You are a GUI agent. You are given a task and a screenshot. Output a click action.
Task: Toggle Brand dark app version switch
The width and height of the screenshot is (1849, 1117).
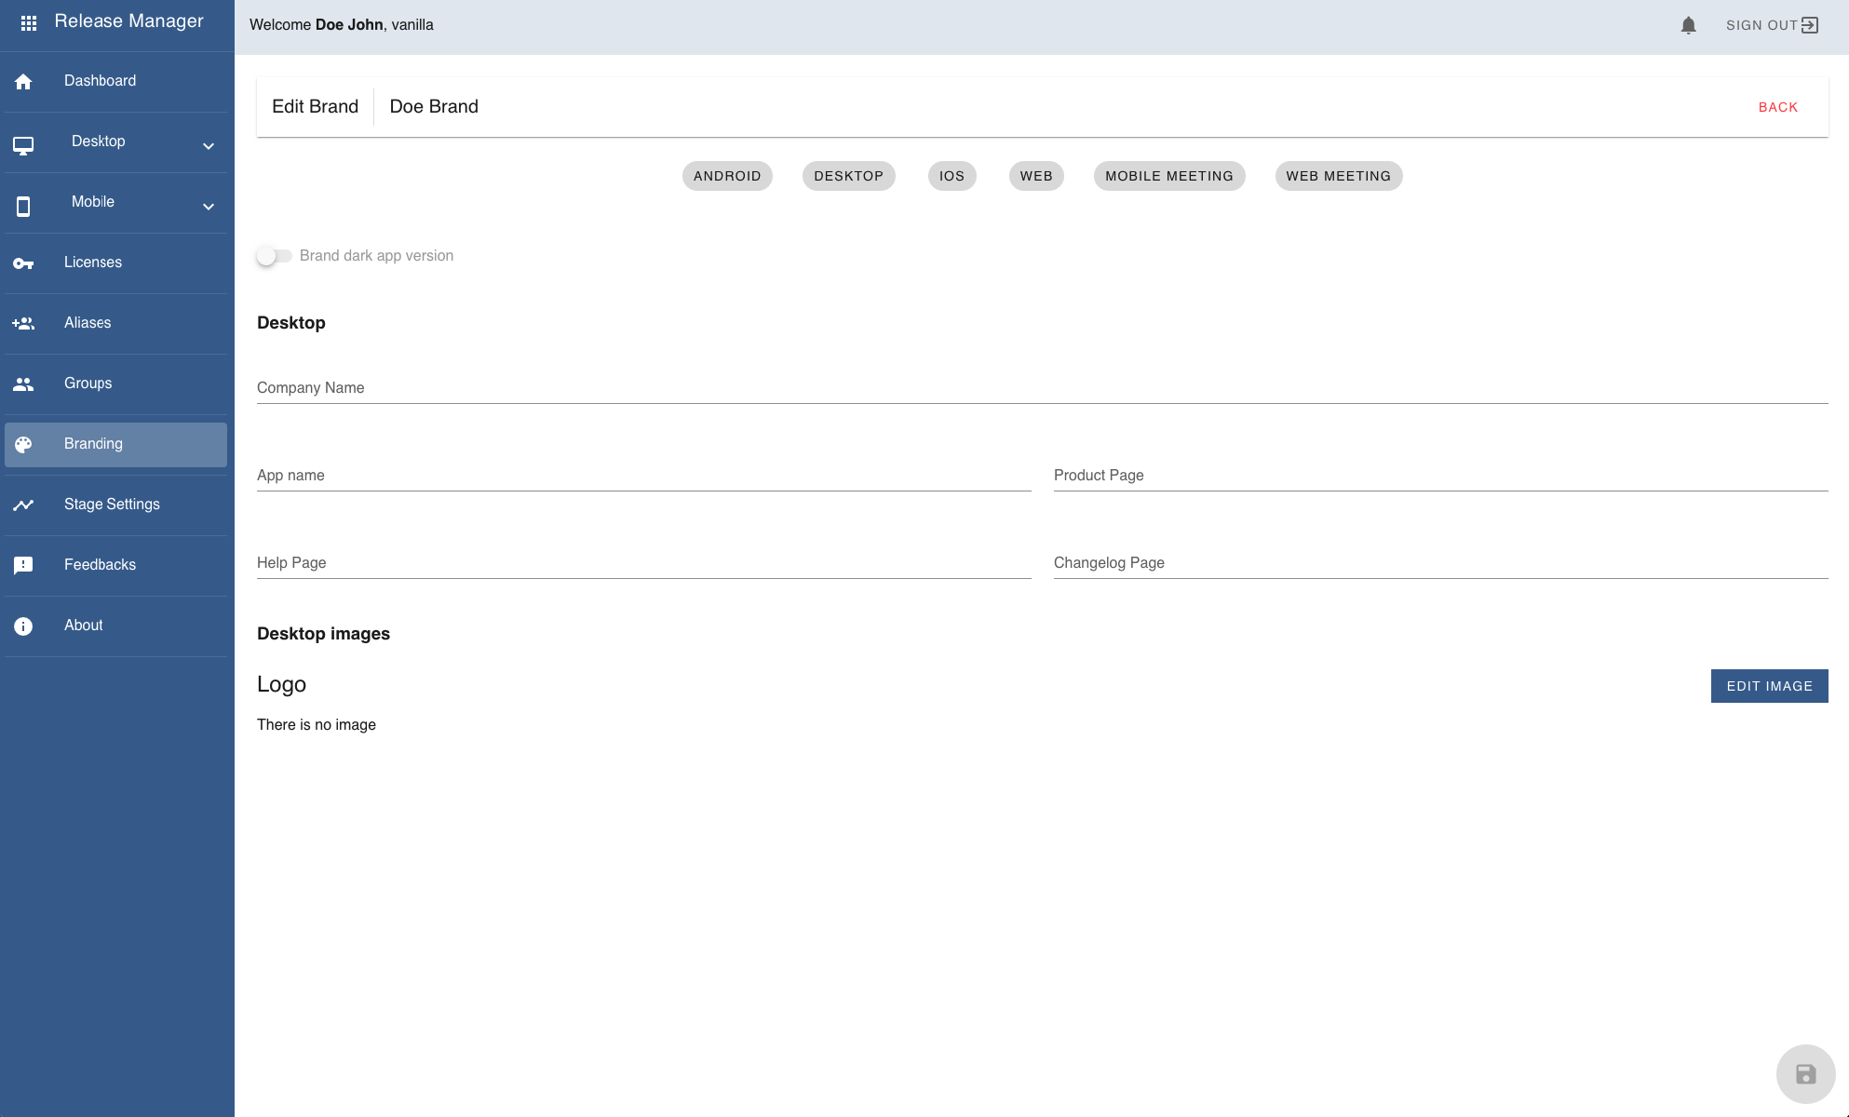point(274,256)
